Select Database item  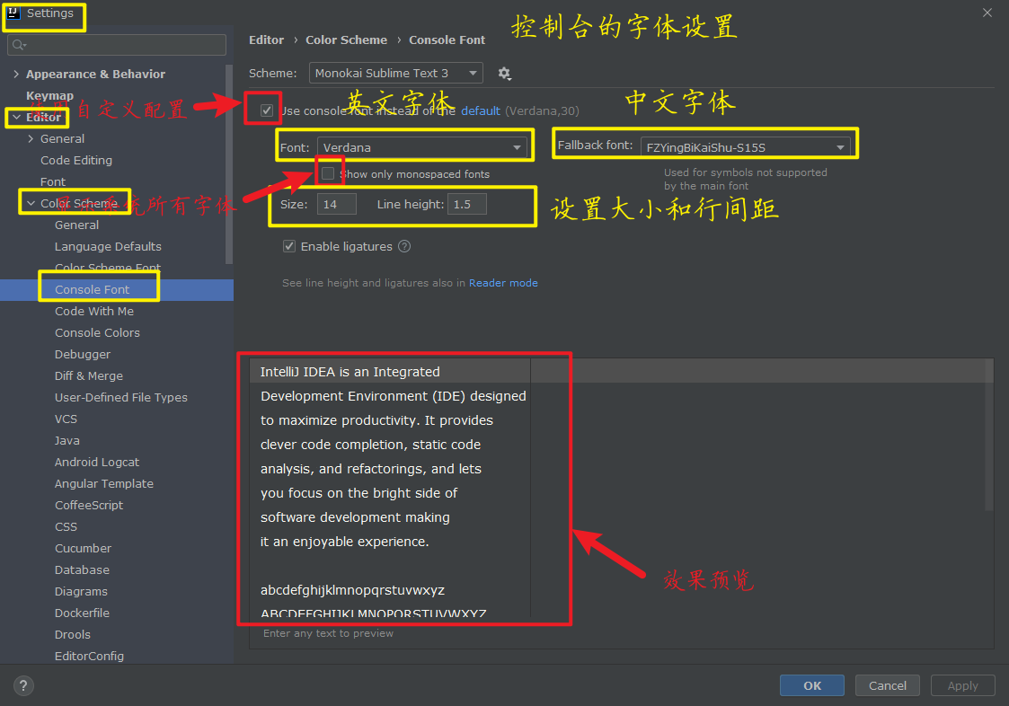tap(82, 569)
